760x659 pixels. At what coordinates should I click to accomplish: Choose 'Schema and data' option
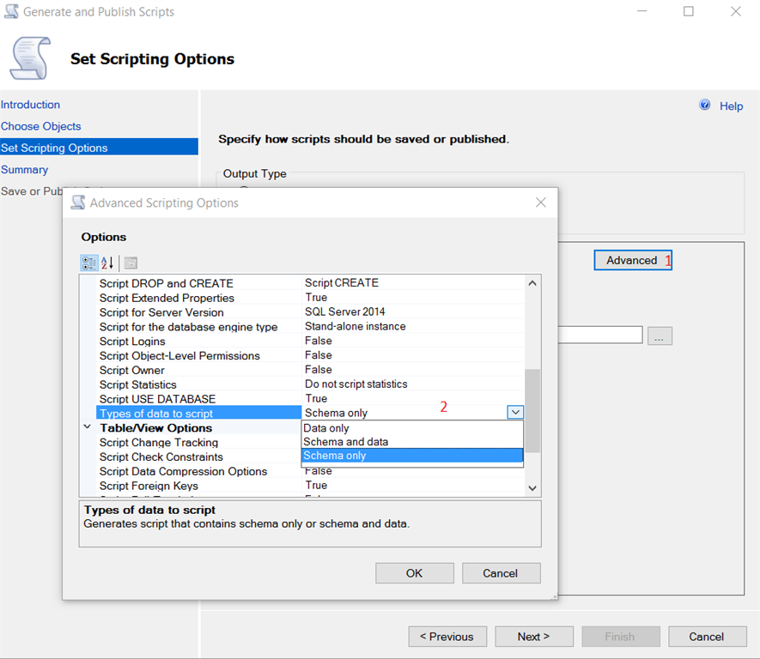[346, 442]
